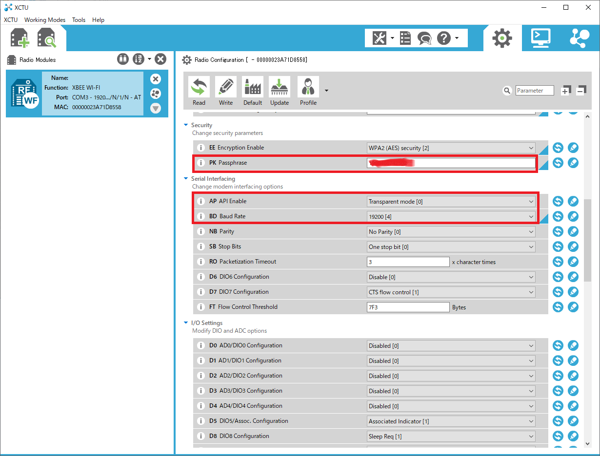The height and width of the screenshot is (456, 600).
Task: Open the DIO8 Configuration dropdown
Action: point(451,436)
